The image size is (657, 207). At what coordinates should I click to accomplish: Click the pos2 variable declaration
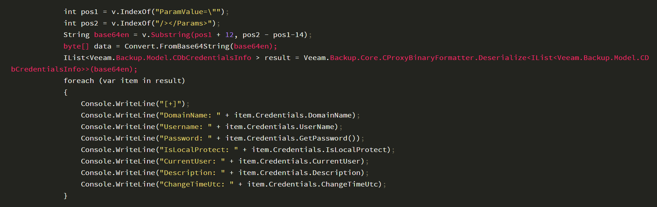(x=90, y=23)
